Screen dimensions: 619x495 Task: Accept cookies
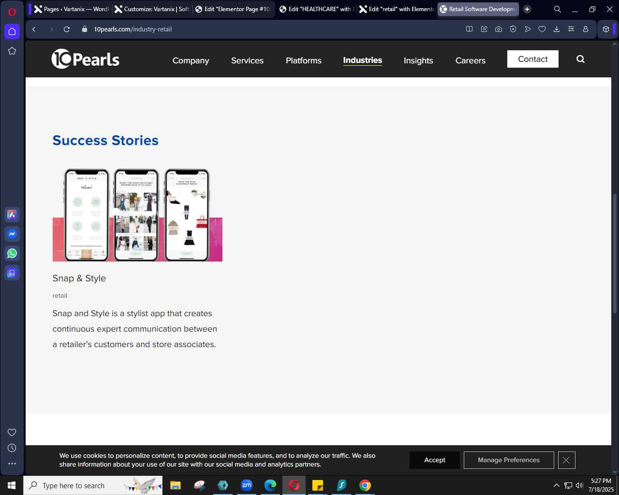click(434, 460)
